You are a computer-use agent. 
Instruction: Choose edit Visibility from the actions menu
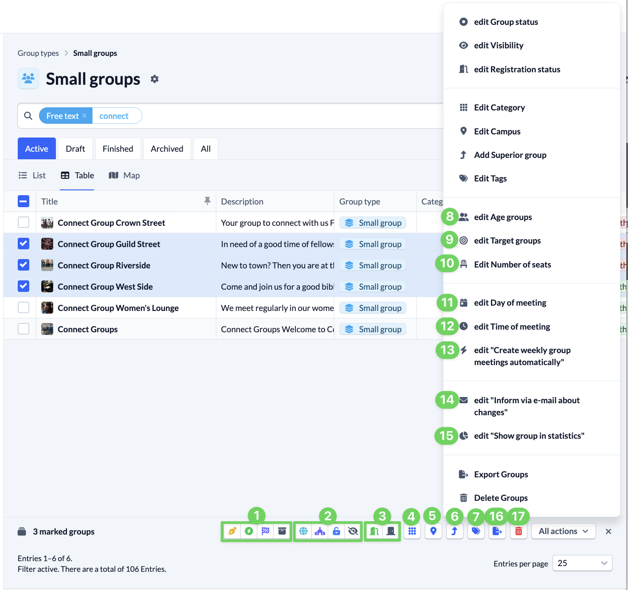point(498,46)
